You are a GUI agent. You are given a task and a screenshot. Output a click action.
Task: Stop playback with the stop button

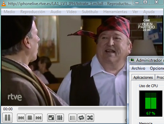[x=30, y=118]
